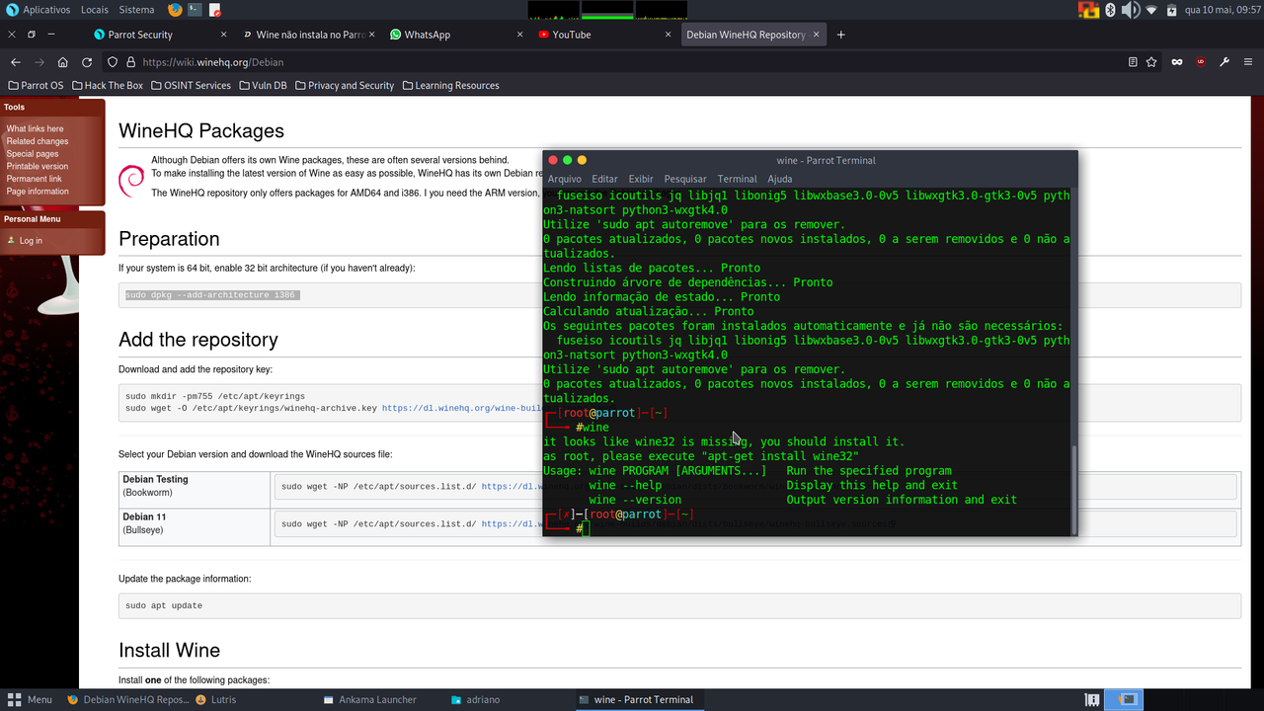Open the Related changes wiki link
Screen dimensions: 1264x711
[38, 141]
